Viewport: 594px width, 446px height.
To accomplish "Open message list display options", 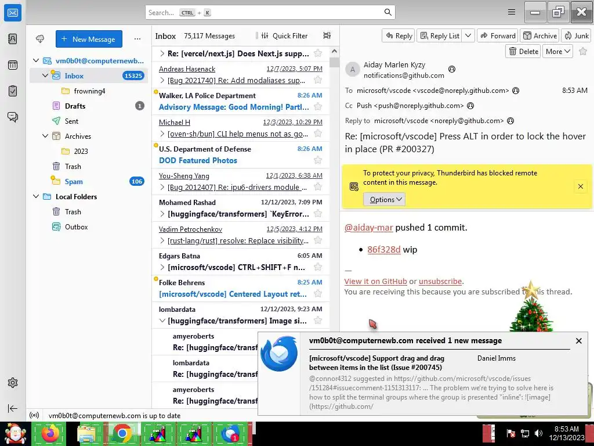I will click(x=327, y=35).
